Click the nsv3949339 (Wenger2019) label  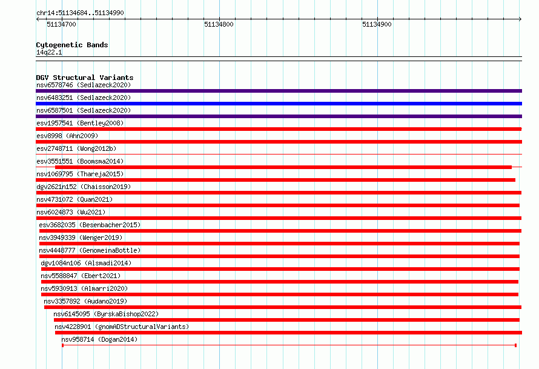[x=81, y=238]
